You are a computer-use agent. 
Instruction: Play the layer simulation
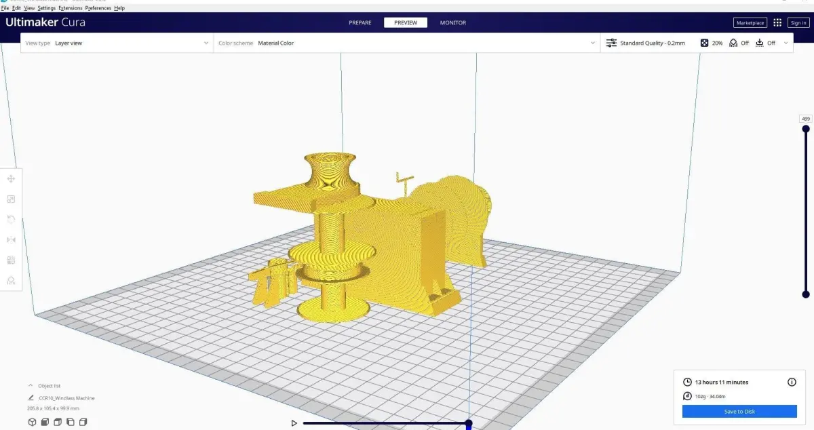pos(294,423)
